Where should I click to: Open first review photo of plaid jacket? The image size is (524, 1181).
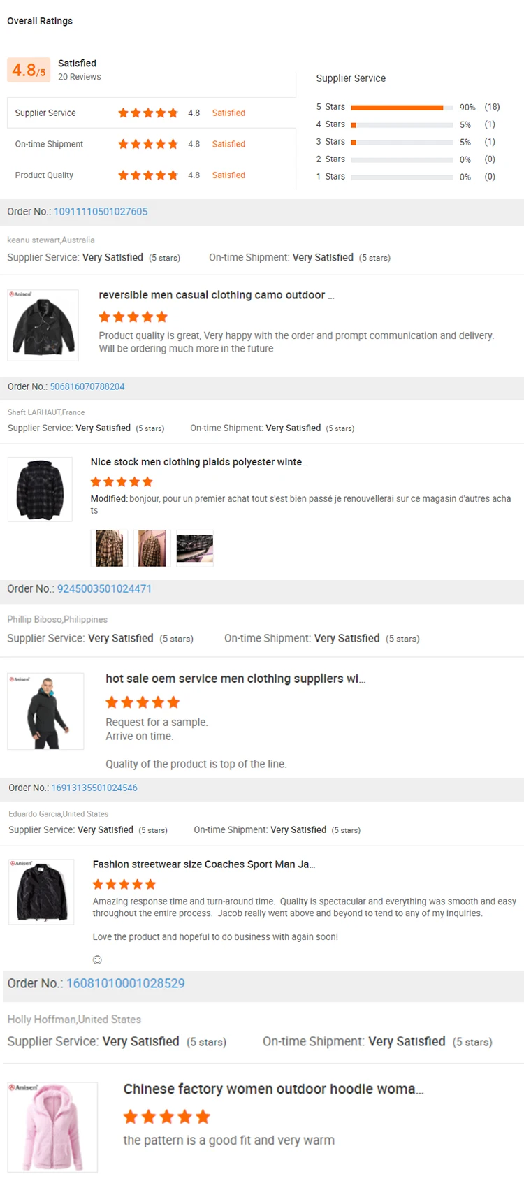pyautogui.click(x=109, y=548)
